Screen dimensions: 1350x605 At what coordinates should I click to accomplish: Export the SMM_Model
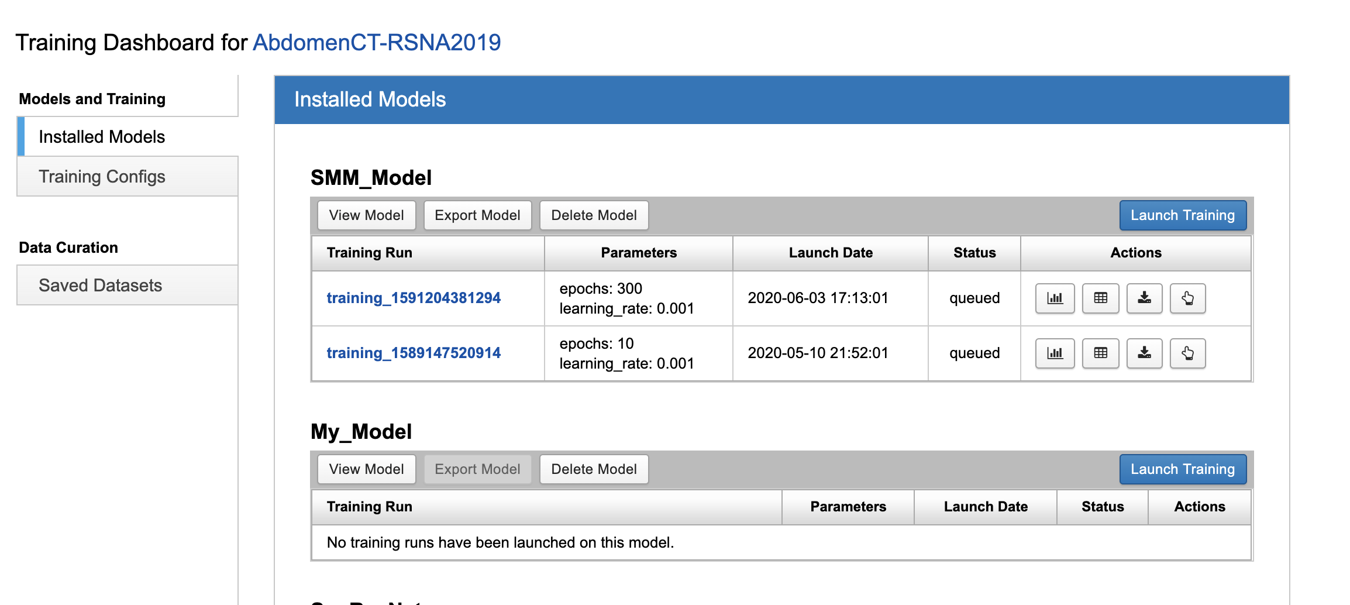pyautogui.click(x=477, y=215)
